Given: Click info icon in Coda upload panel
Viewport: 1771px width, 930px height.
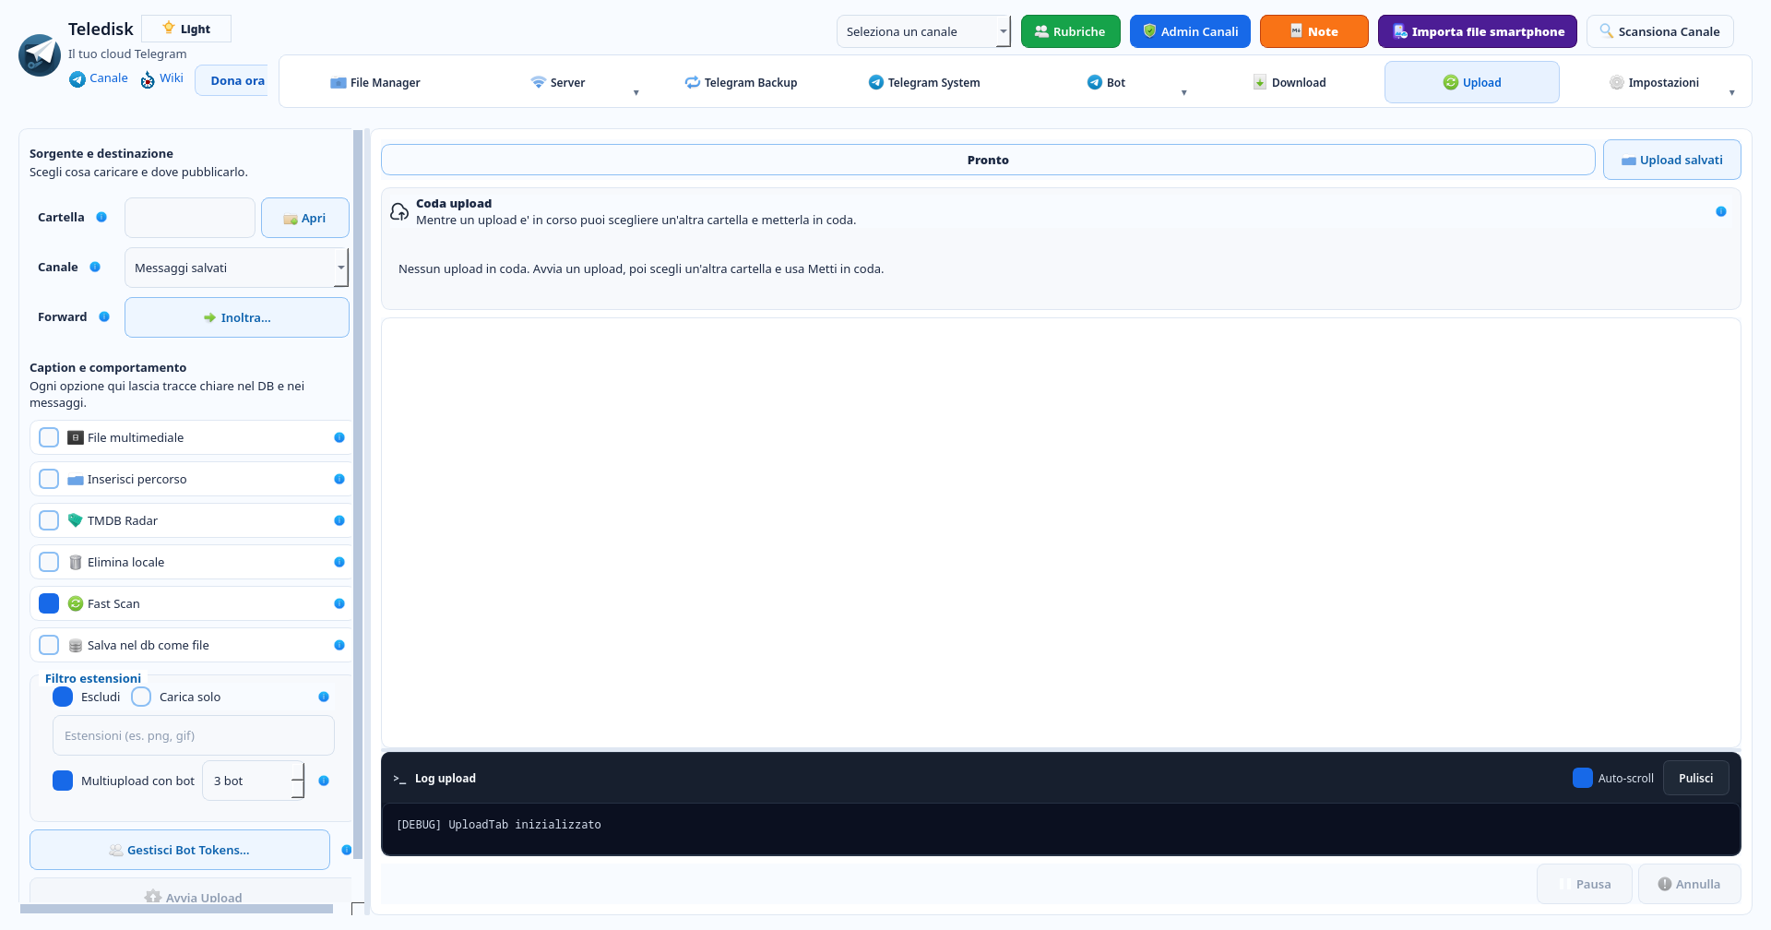Looking at the screenshot, I should pos(1721,212).
